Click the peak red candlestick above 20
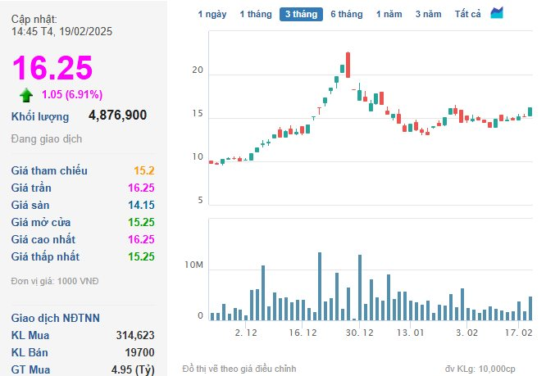Image resolution: width=546 pixels, height=376 pixels. tap(348, 65)
